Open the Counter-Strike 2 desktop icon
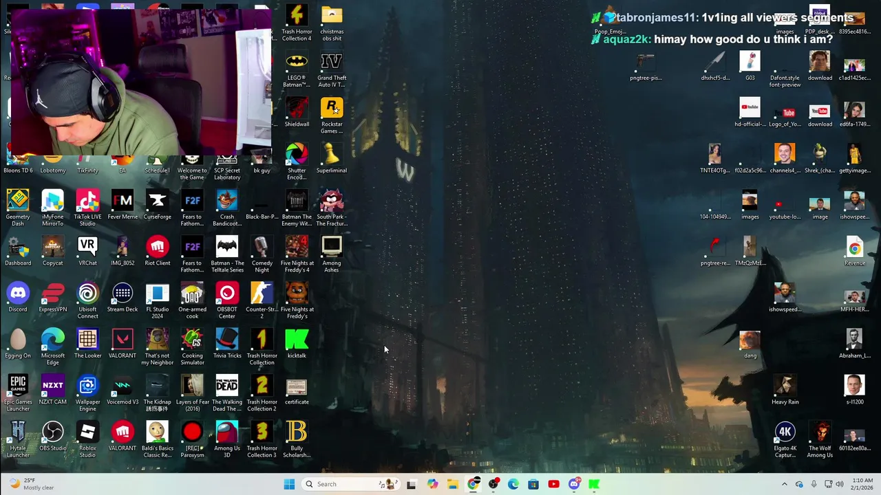The width and height of the screenshot is (881, 495). [x=262, y=300]
